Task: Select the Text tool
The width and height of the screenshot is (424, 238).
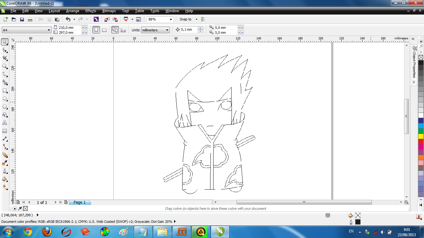Action: click(5, 123)
